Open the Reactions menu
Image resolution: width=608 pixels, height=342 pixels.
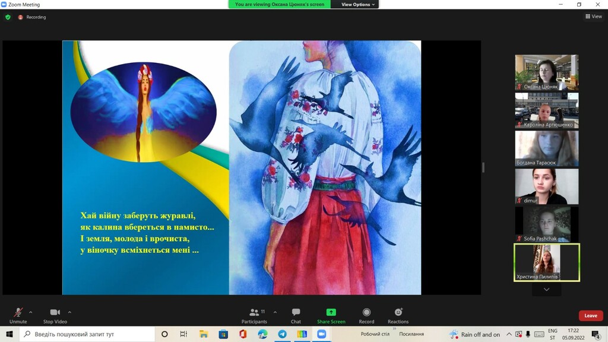[x=398, y=315]
